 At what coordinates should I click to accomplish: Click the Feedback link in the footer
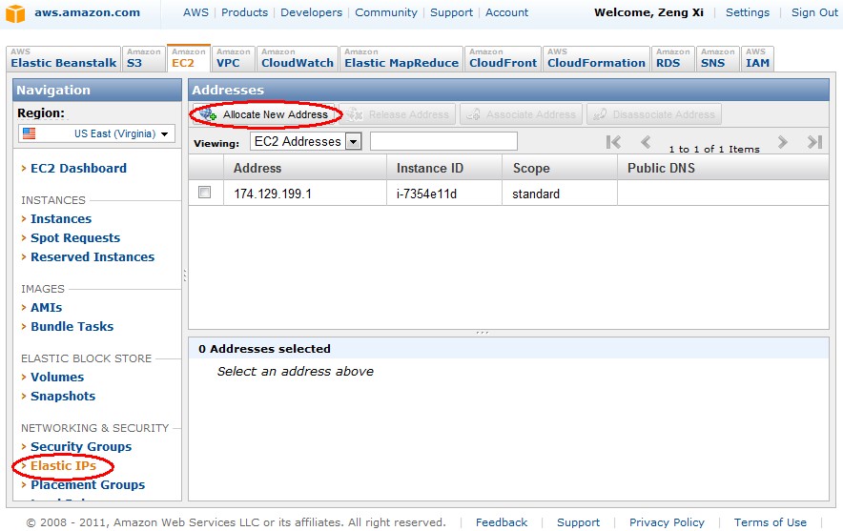click(502, 522)
